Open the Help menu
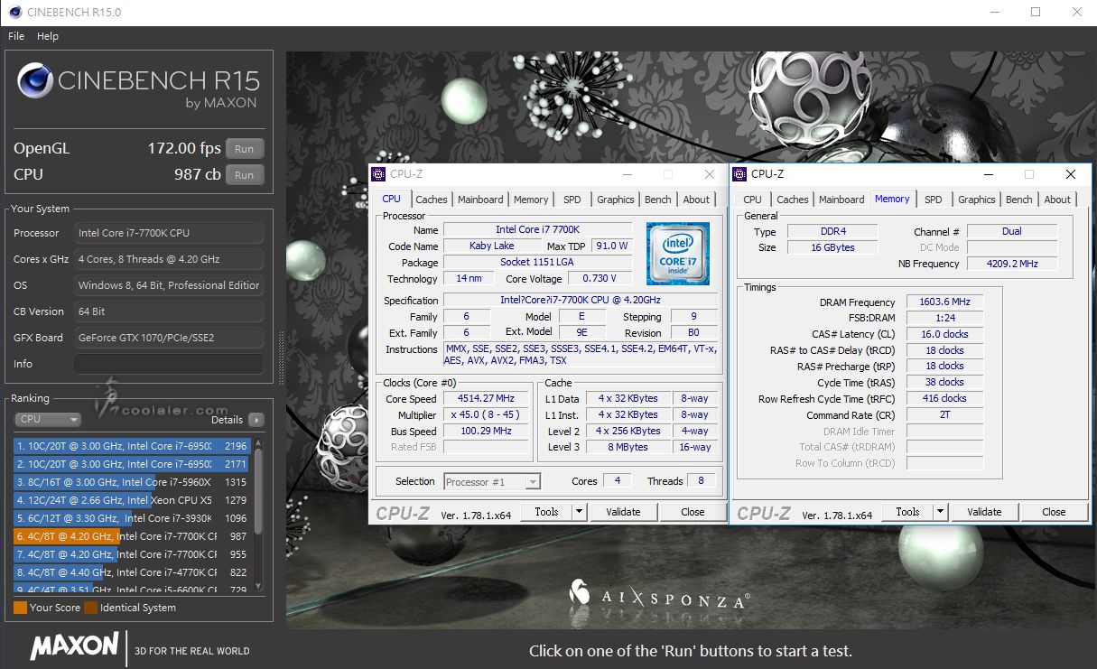 click(x=48, y=36)
